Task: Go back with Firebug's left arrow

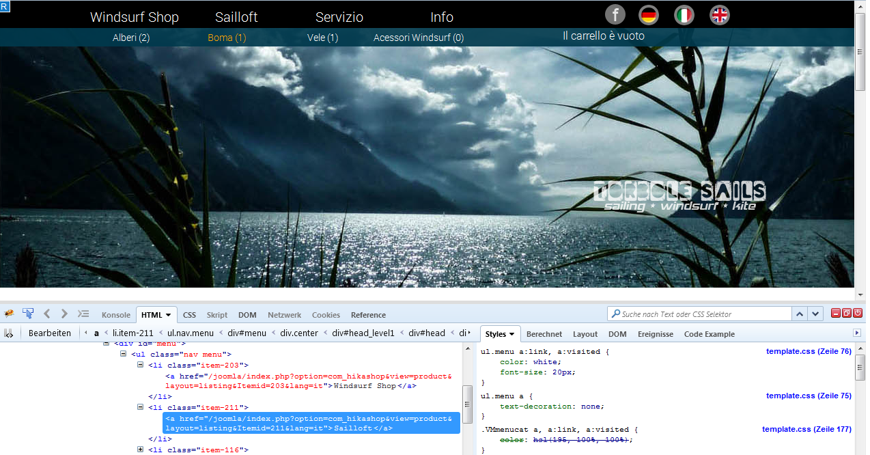Action: tap(47, 314)
